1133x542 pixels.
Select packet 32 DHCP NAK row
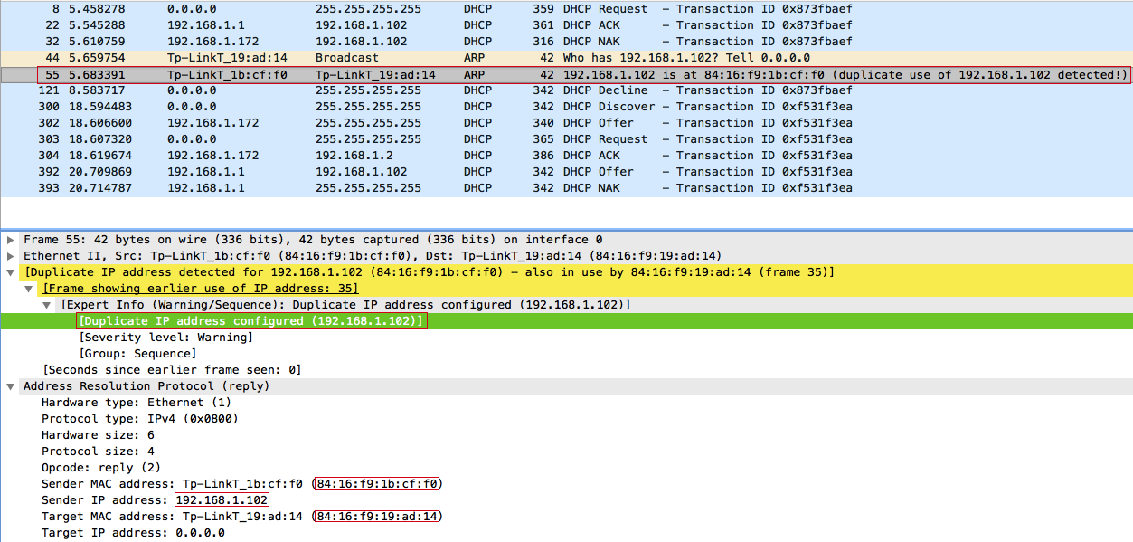coord(566,42)
